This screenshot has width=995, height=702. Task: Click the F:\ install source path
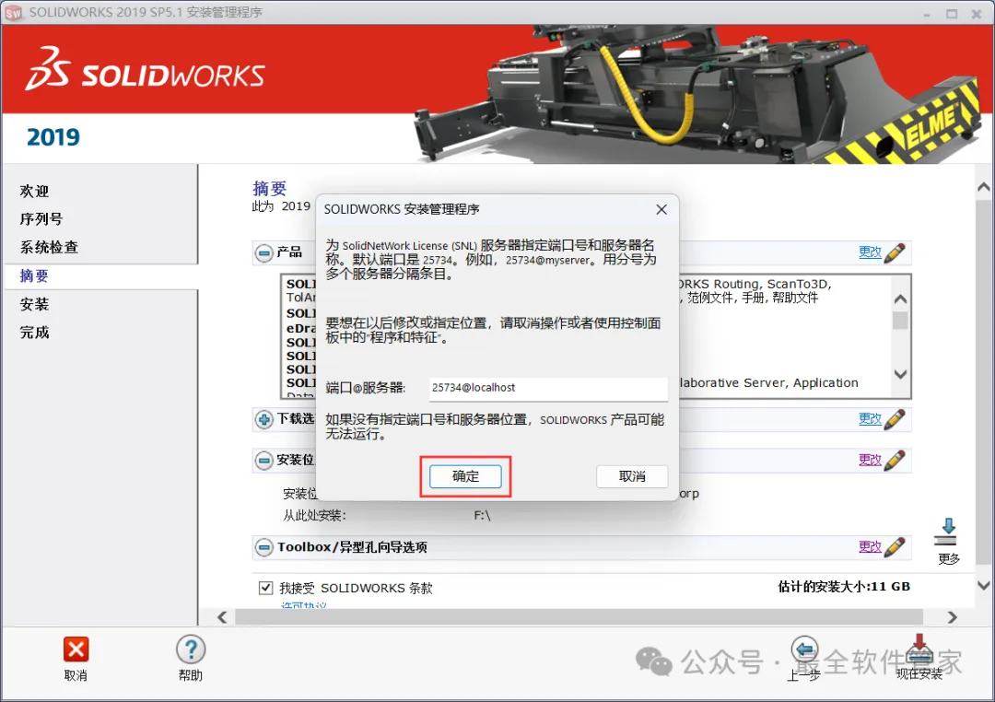coord(482,516)
